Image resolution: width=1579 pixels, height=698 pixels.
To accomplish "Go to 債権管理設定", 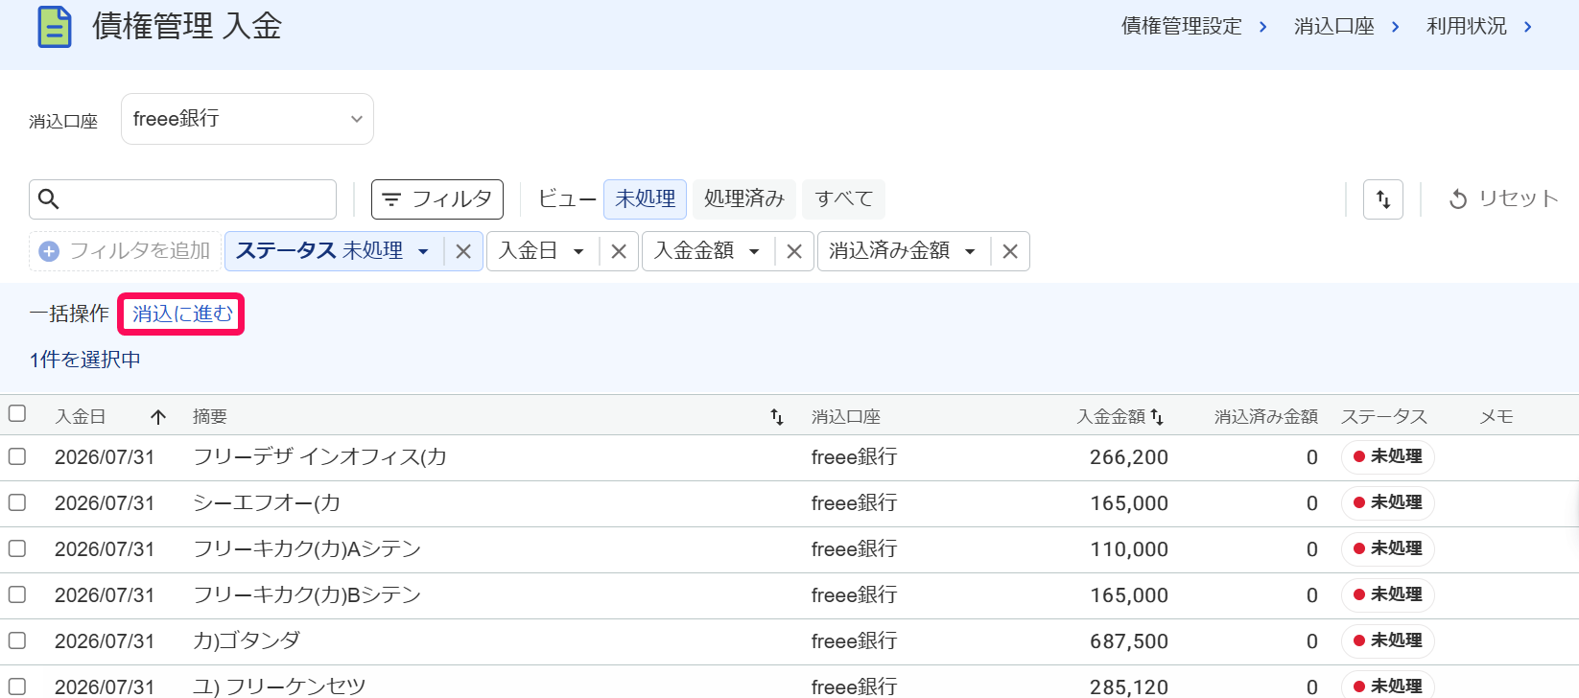I will click(1194, 26).
